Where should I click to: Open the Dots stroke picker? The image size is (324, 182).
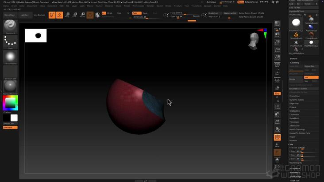(10, 42)
